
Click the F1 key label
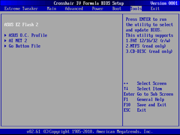(126, 99)
